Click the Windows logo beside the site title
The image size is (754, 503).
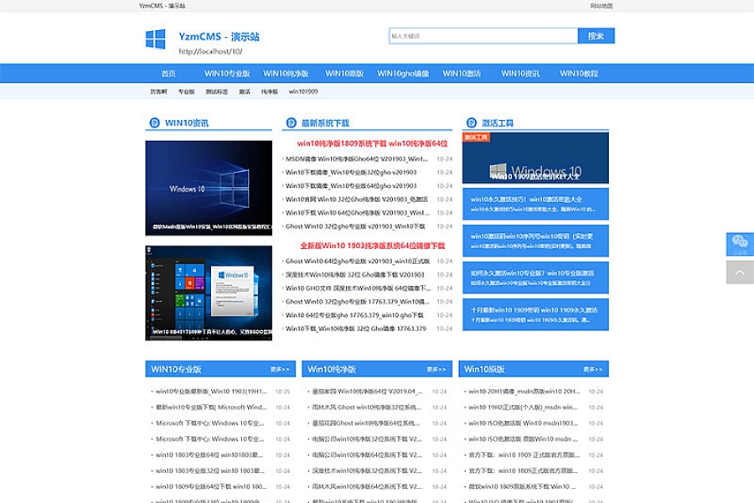(x=155, y=39)
